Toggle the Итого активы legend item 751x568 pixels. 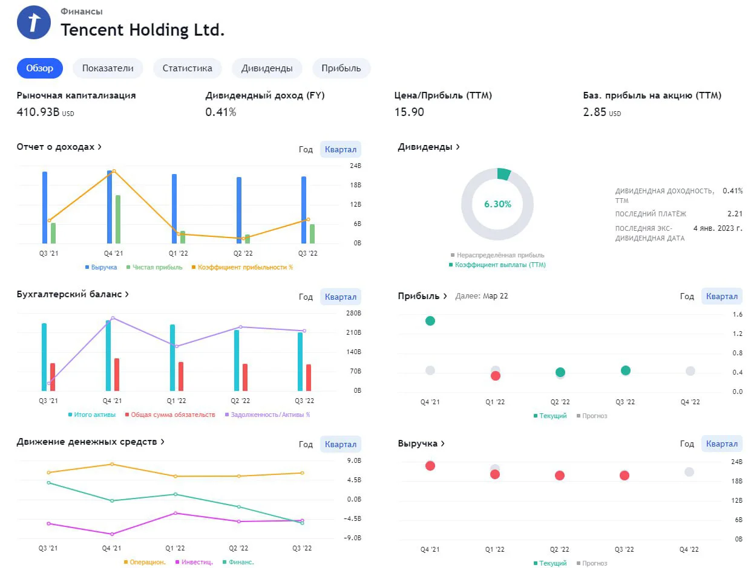(92, 415)
